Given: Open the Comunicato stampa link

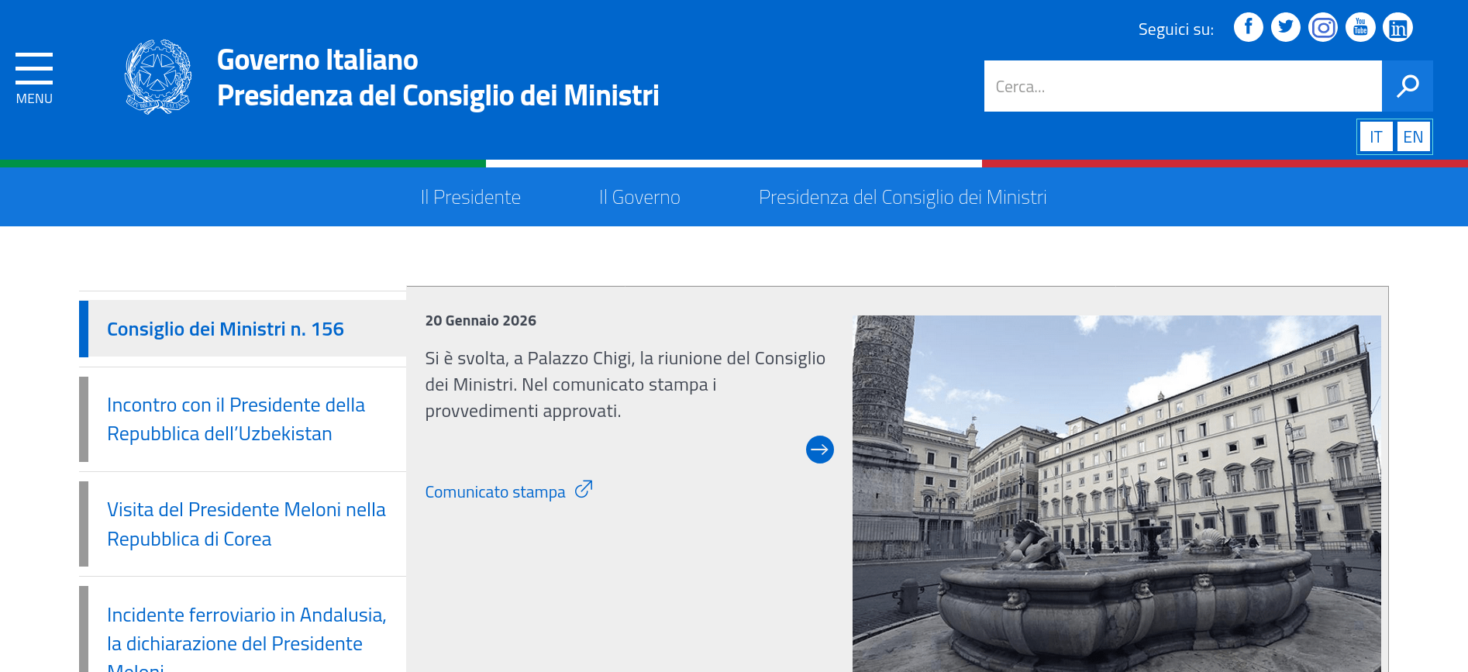Looking at the screenshot, I should pos(495,492).
